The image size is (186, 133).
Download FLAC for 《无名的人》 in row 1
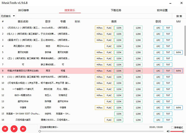pos(109,28)
